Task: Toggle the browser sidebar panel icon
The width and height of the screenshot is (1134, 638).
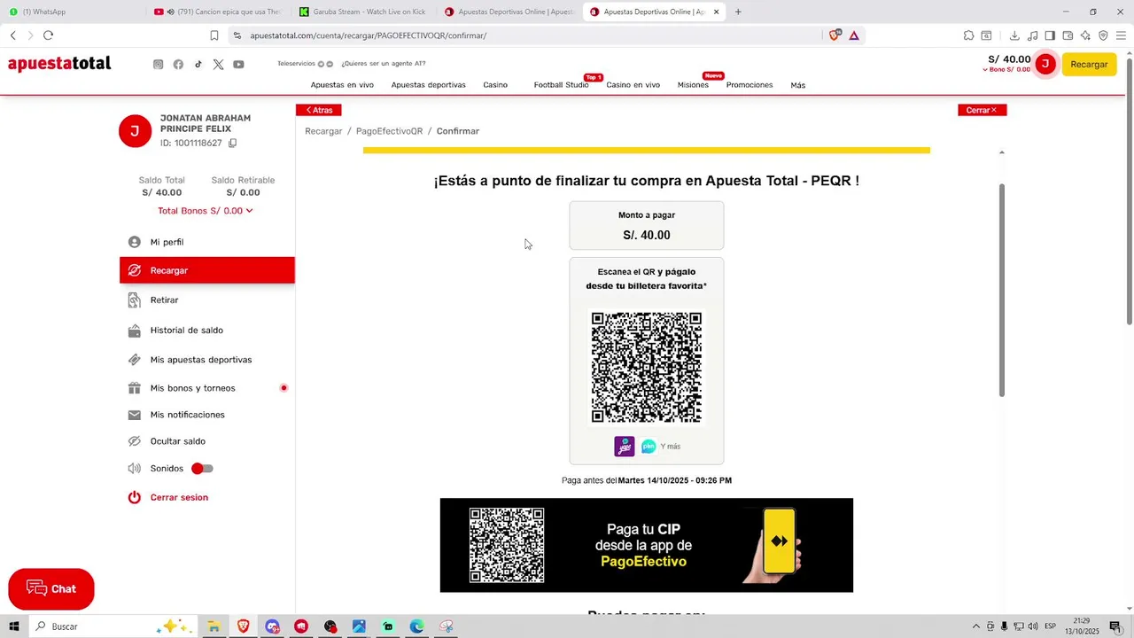Action: [x=1050, y=35]
